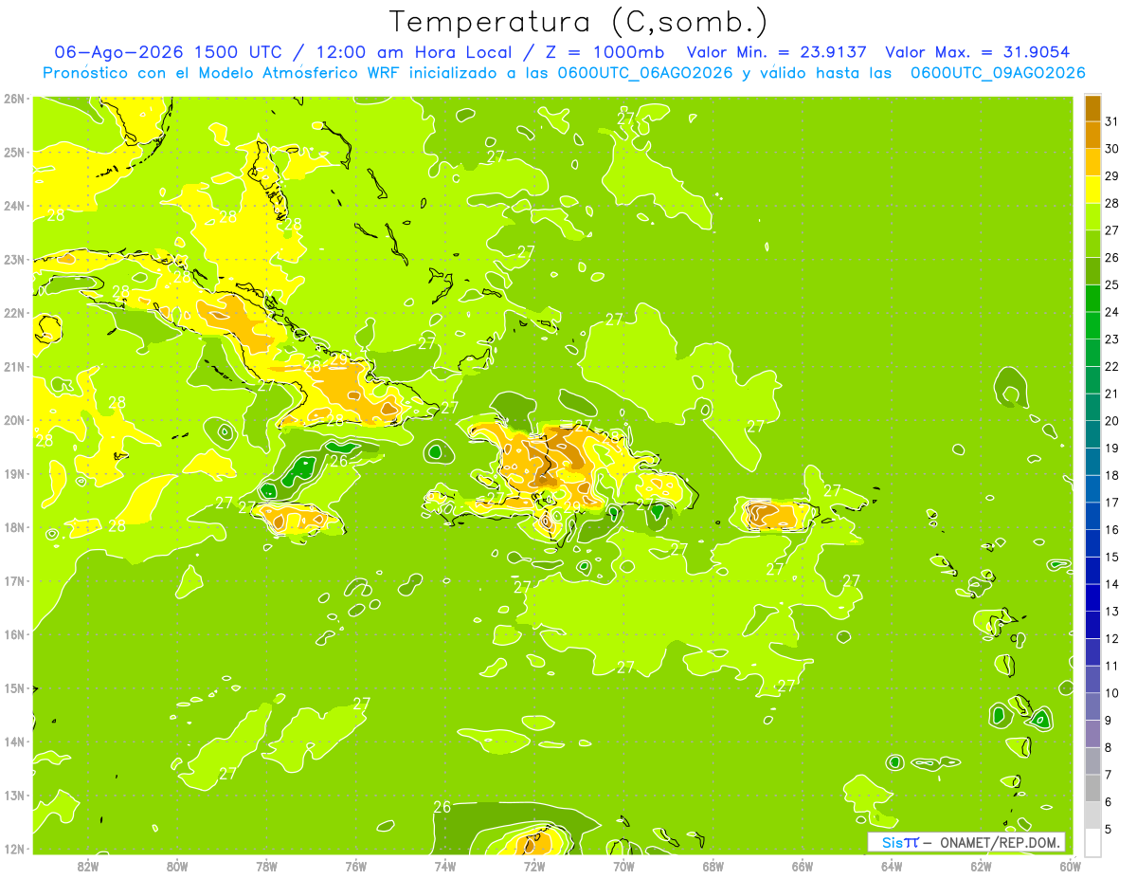This screenshot has height=879, width=1137.
Task: Click the "SisPI - ONAMET/REP.DOM." credit label
Action: [966, 842]
